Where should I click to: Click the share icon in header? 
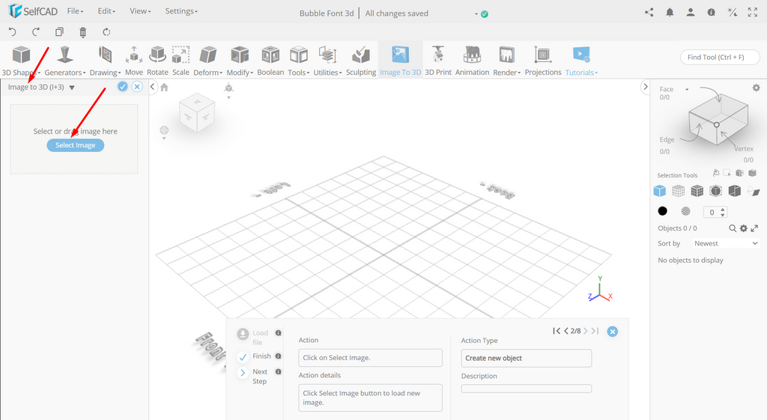(649, 12)
